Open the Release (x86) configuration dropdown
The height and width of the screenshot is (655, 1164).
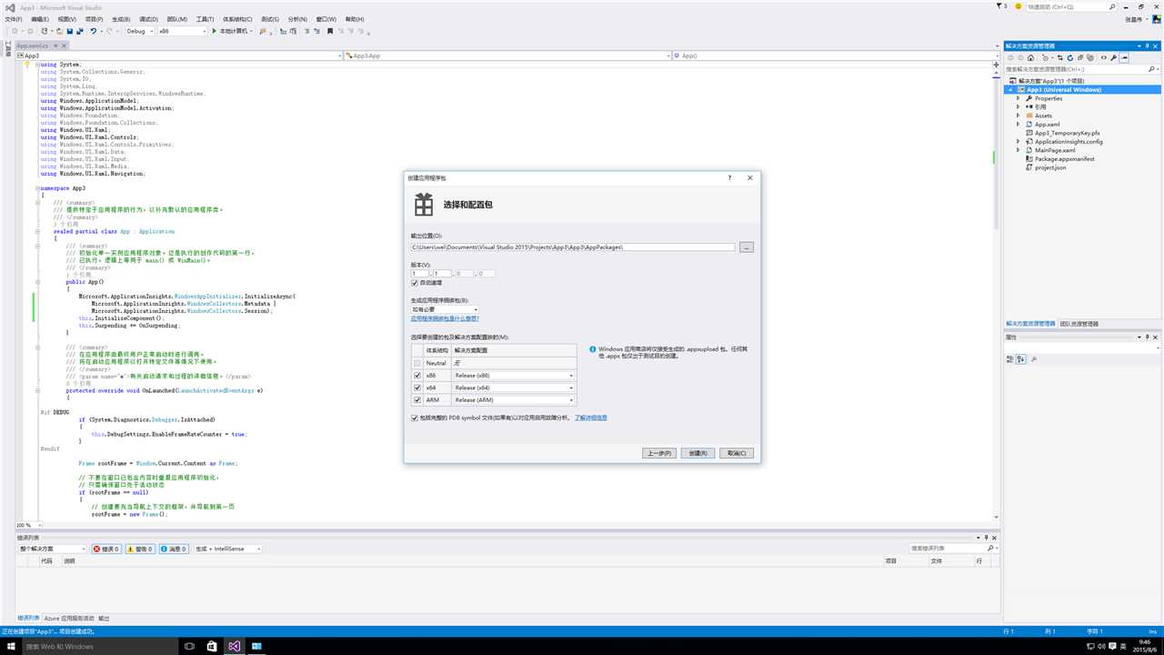(x=514, y=375)
